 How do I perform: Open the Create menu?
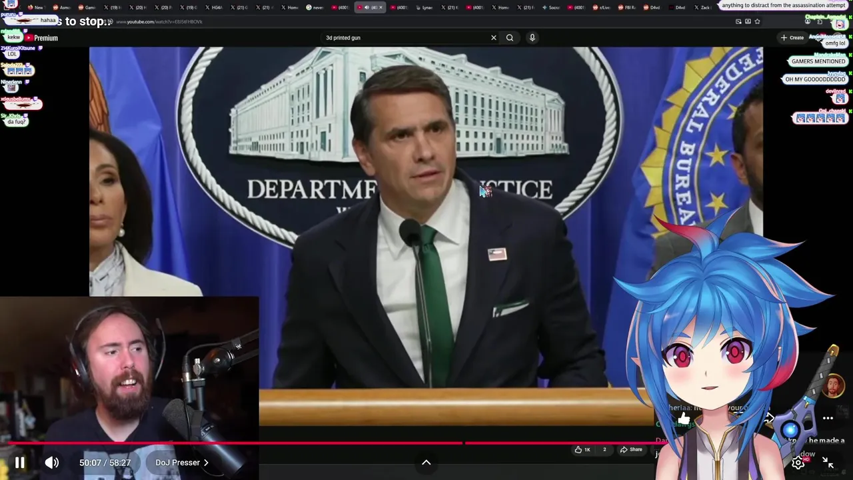click(792, 38)
